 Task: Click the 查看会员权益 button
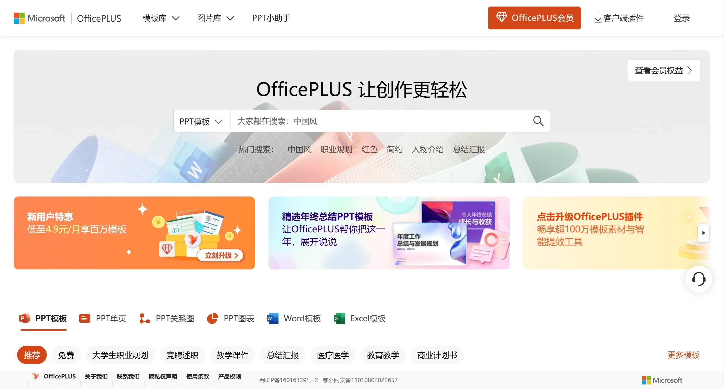click(664, 70)
